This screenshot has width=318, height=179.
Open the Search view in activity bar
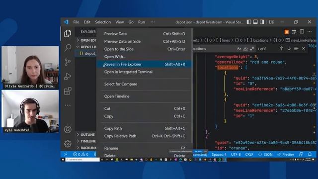point(68,48)
